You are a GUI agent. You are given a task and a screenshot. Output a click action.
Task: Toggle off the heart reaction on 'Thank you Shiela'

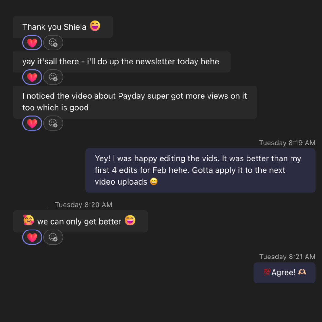coord(32,42)
